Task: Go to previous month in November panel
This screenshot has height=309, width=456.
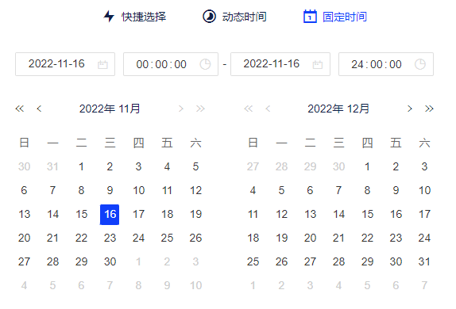Action: point(39,109)
